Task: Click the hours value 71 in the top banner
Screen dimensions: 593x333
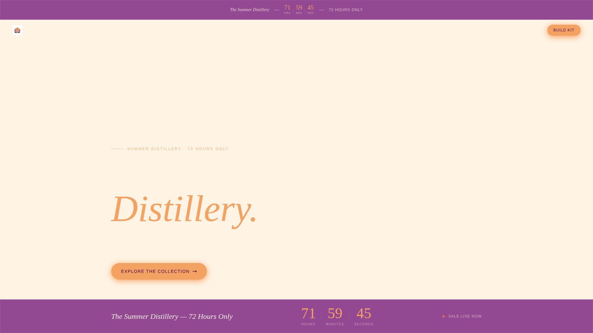Action: [287, 8]
